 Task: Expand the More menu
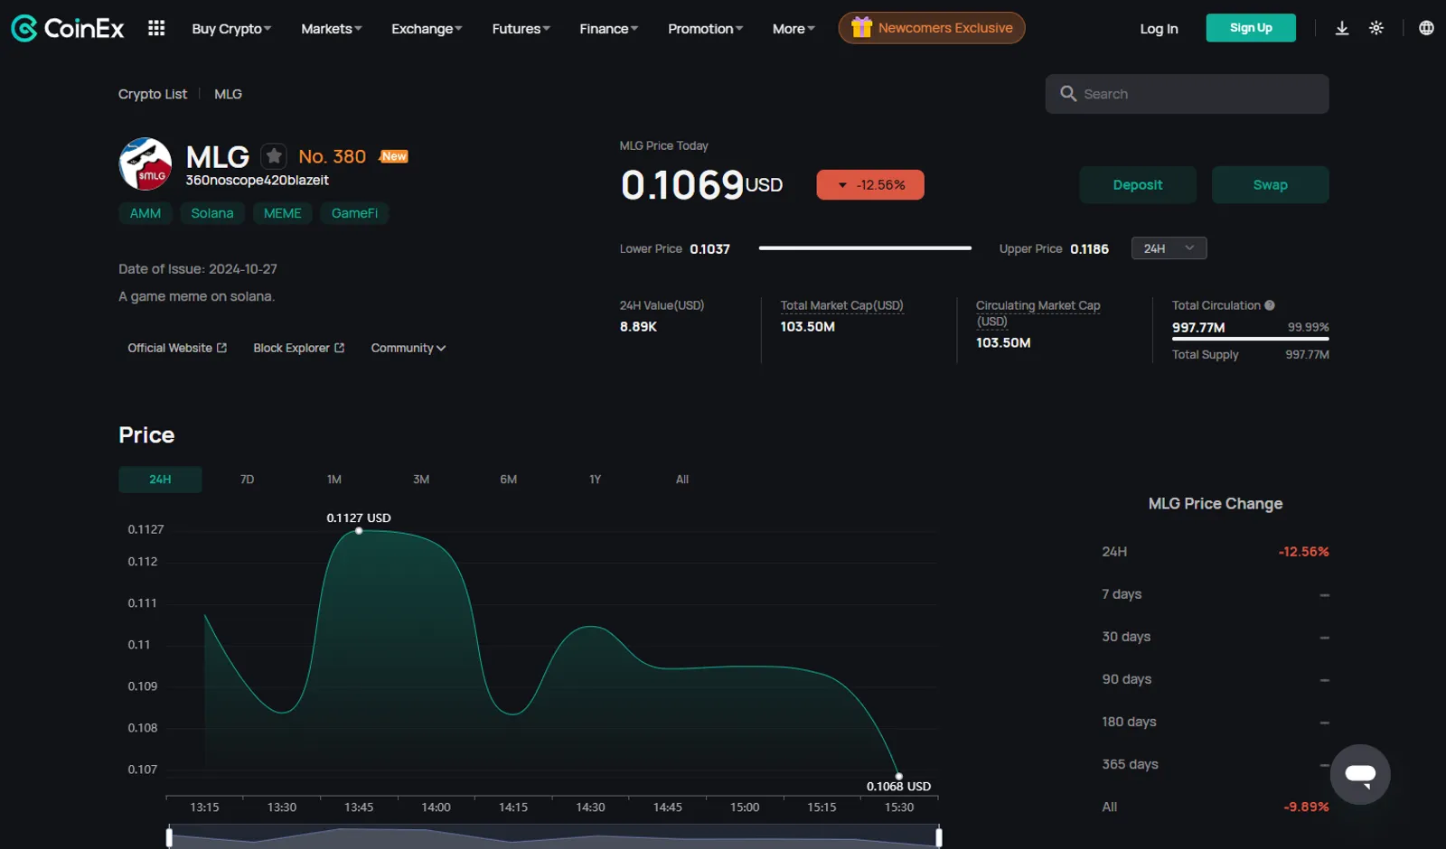(793, 29)
